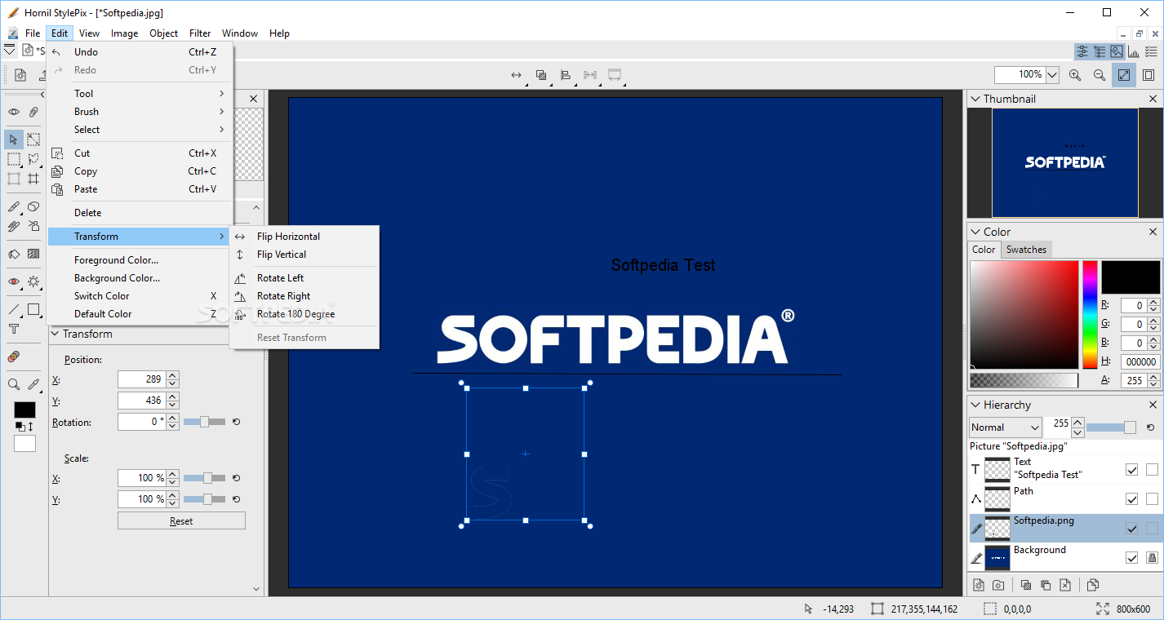Select the paintbrush tool

tap(14, 206)
